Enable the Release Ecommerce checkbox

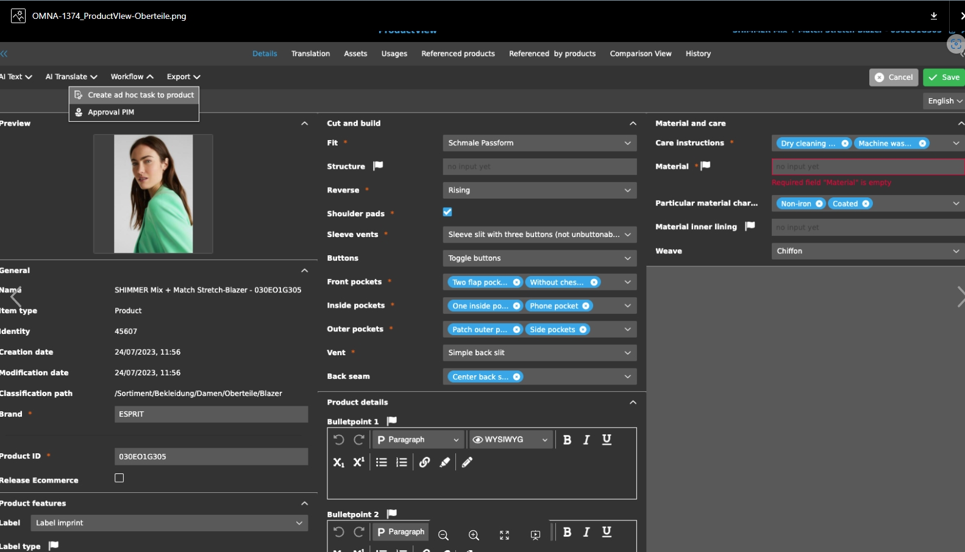[119, 478]
